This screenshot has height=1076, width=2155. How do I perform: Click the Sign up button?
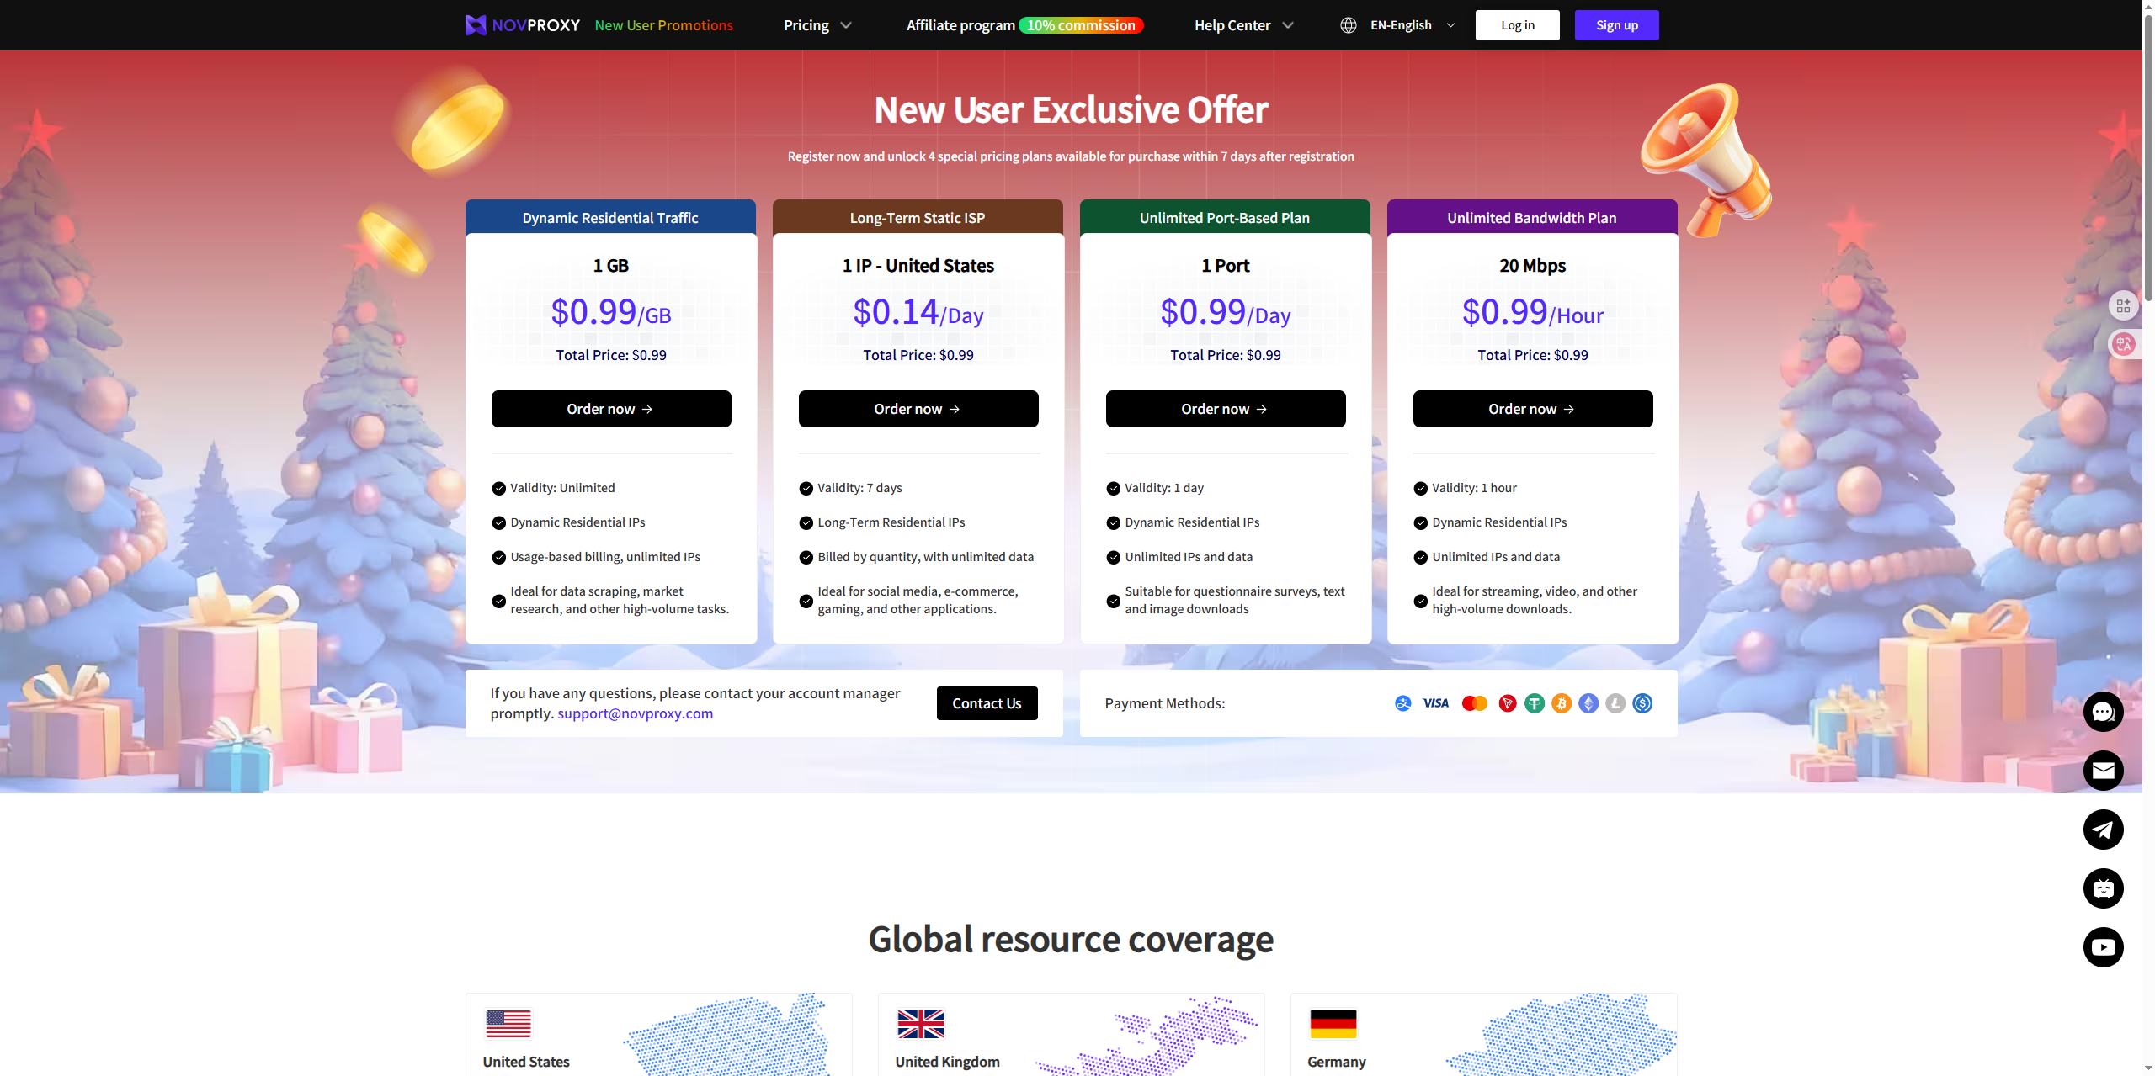click(1616, 25)
